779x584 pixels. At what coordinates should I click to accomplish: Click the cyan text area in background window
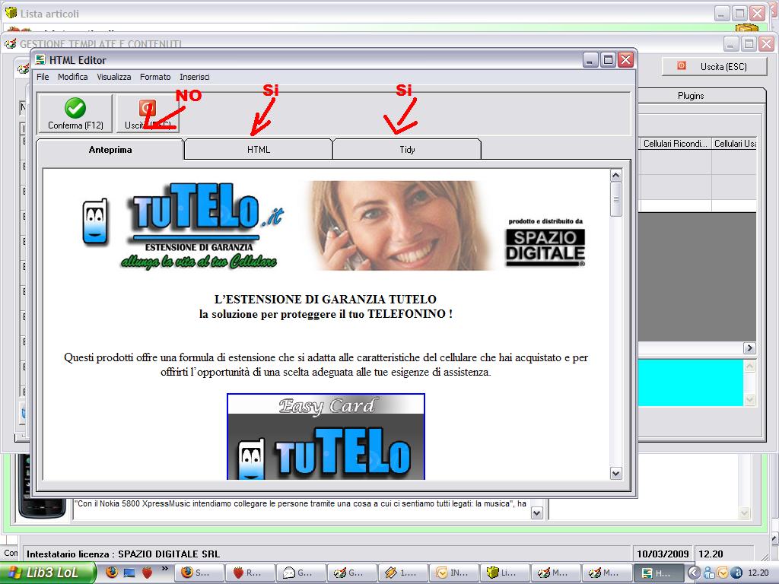pyautogui.click(x=691, y=383)
